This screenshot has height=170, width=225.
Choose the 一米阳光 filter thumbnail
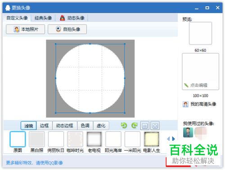point(132,139)
